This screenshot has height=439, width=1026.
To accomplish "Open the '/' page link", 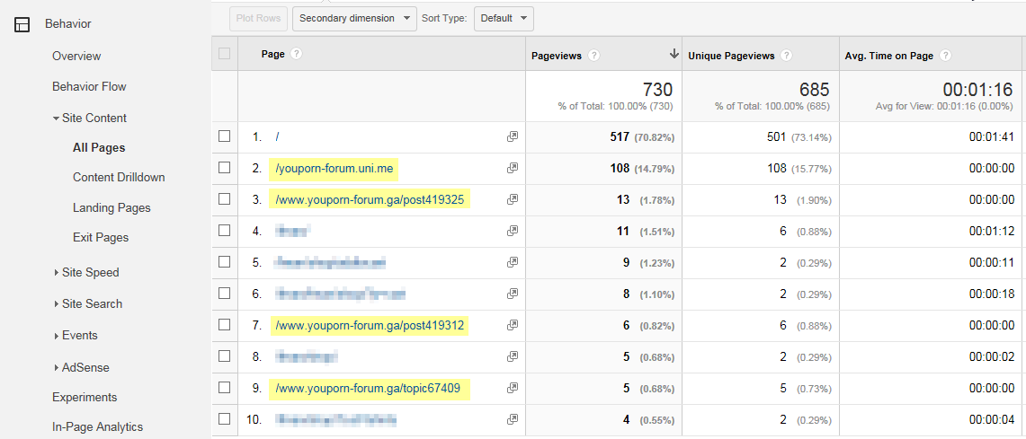I will 278,136.
